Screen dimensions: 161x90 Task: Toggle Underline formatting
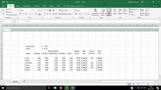coord(25,14)
